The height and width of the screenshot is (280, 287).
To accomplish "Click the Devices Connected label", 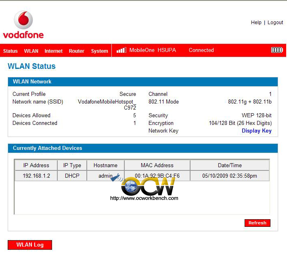I will point(35,123).
